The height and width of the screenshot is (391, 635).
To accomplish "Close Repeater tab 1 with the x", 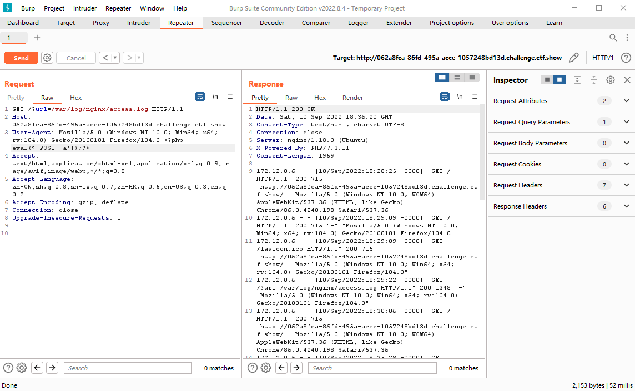I will 17,38.
